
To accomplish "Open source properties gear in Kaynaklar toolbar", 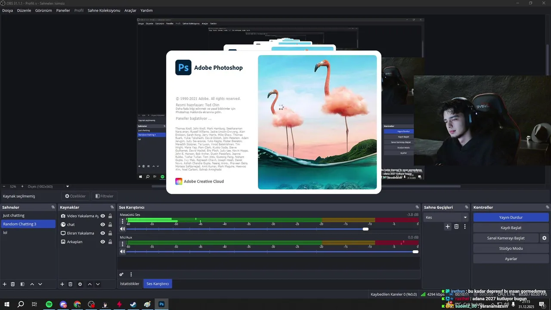I will 80,284.
